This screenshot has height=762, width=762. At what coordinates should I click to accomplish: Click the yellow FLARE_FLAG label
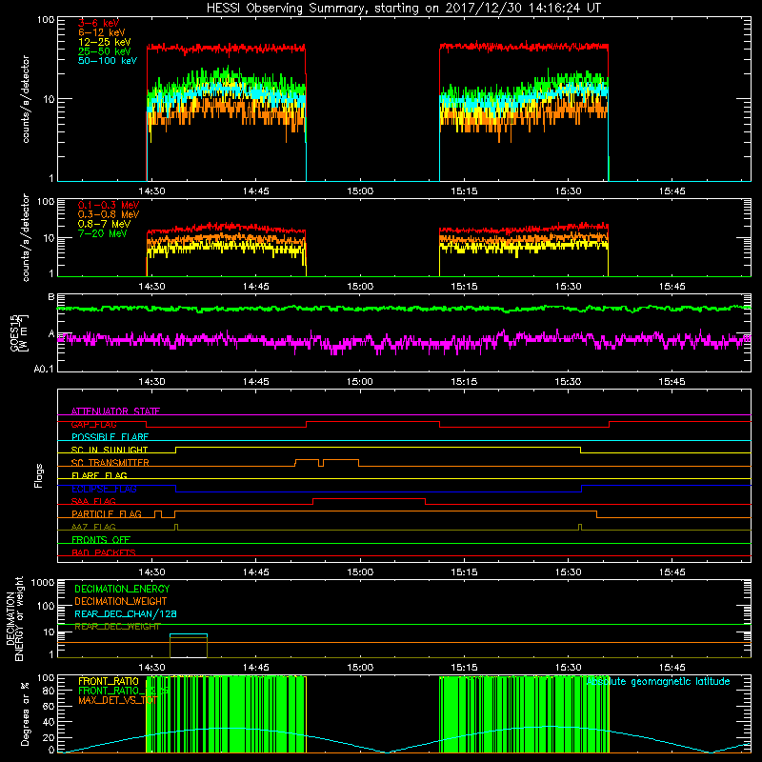tap(99, 475)
